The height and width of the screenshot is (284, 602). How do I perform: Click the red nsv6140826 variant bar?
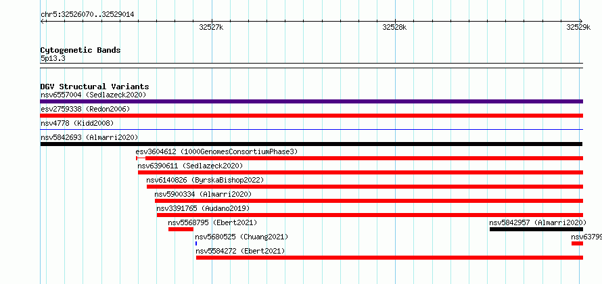click(365, 187)
